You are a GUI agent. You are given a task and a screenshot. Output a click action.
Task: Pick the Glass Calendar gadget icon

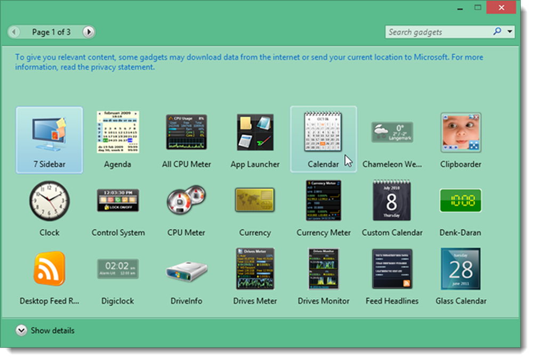click(461, 268)
